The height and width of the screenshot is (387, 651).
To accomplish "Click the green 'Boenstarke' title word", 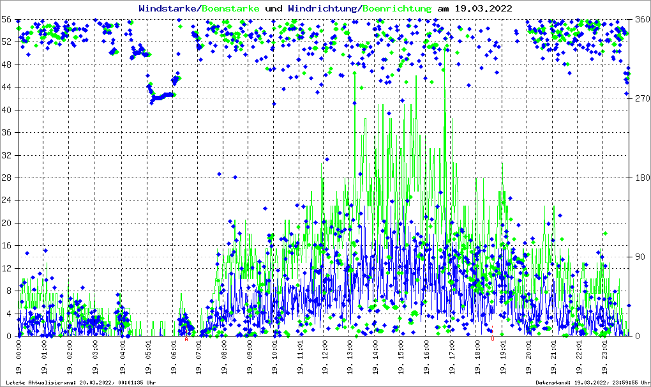I will 230,8.
